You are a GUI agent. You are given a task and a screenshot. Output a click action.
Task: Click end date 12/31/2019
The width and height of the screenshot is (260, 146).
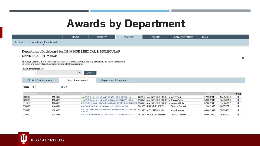(225, 97)
